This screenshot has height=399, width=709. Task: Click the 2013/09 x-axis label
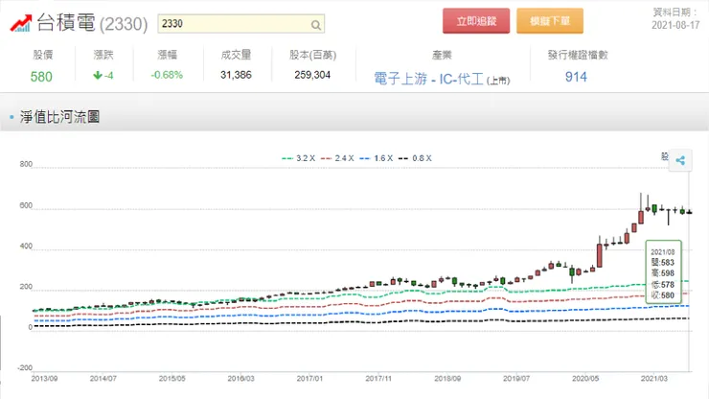(44, 378)
